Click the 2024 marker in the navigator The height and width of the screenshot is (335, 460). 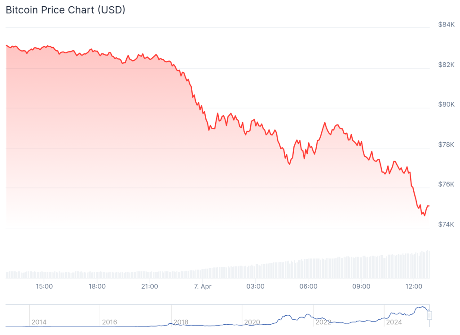[x=394, y=322]
